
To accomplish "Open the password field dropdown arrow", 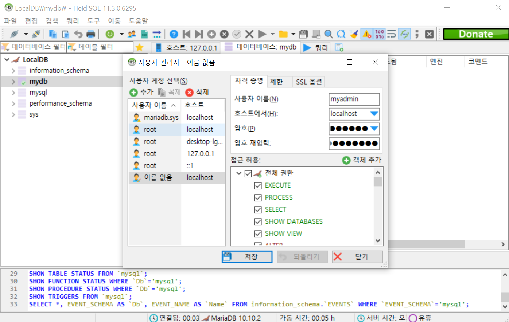I will [374, 129].
